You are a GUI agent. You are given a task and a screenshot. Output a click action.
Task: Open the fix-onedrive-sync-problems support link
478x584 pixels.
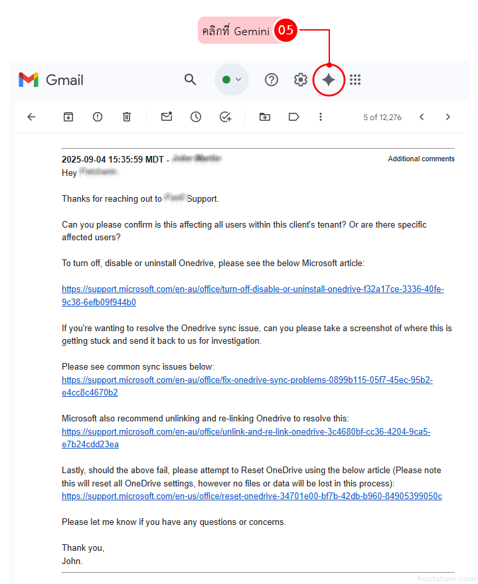(247, 380)
